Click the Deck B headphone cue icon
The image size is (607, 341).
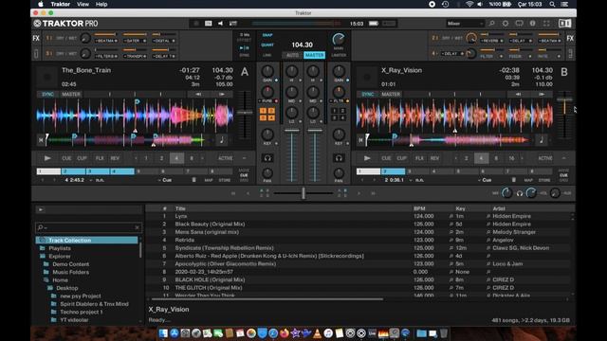(339, 158)
